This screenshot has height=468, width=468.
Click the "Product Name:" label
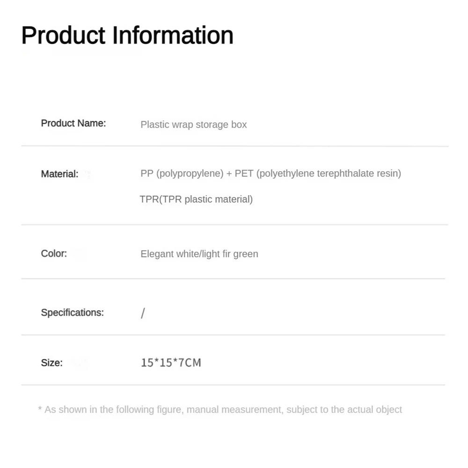(73, 123)
